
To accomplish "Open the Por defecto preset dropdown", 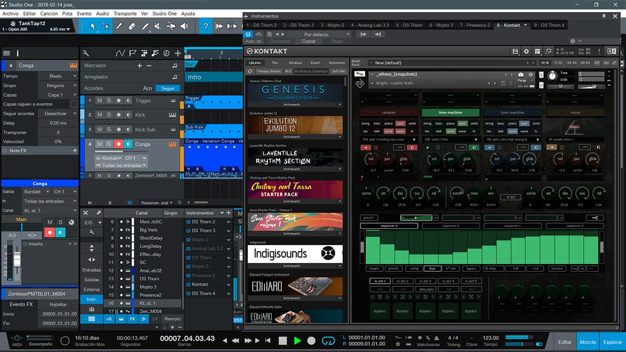I will pos(318,34).
